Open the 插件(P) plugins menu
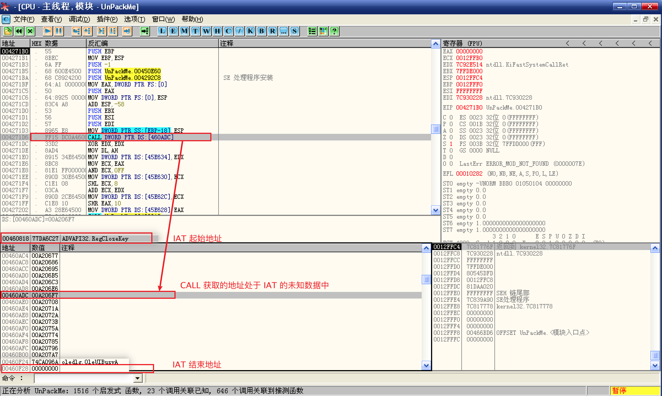The width and height of the screenshot is (662, 396). point(107,19)
